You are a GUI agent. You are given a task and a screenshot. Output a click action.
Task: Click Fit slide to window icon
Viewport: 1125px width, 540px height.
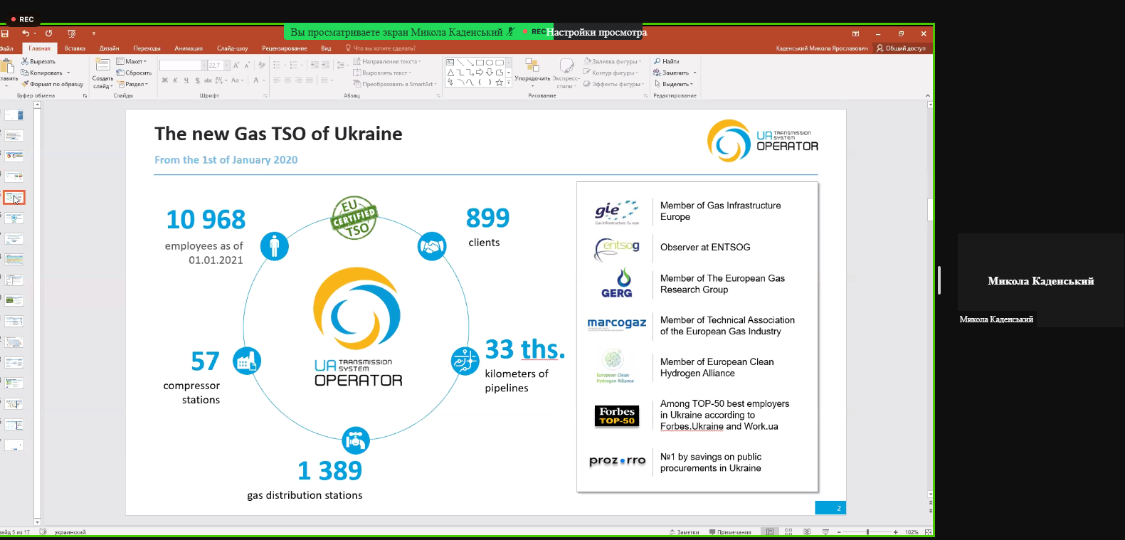928,532
